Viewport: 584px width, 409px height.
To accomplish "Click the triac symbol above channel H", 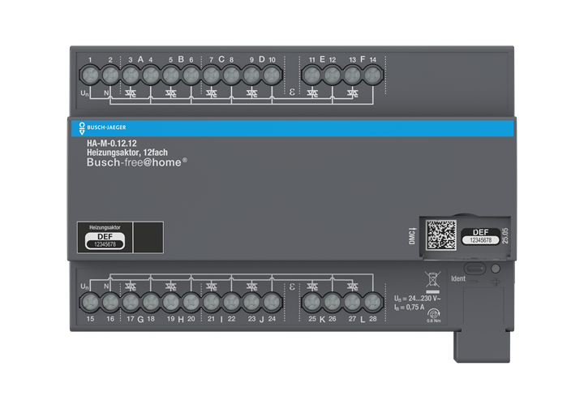I will click(x=171, y=286).
